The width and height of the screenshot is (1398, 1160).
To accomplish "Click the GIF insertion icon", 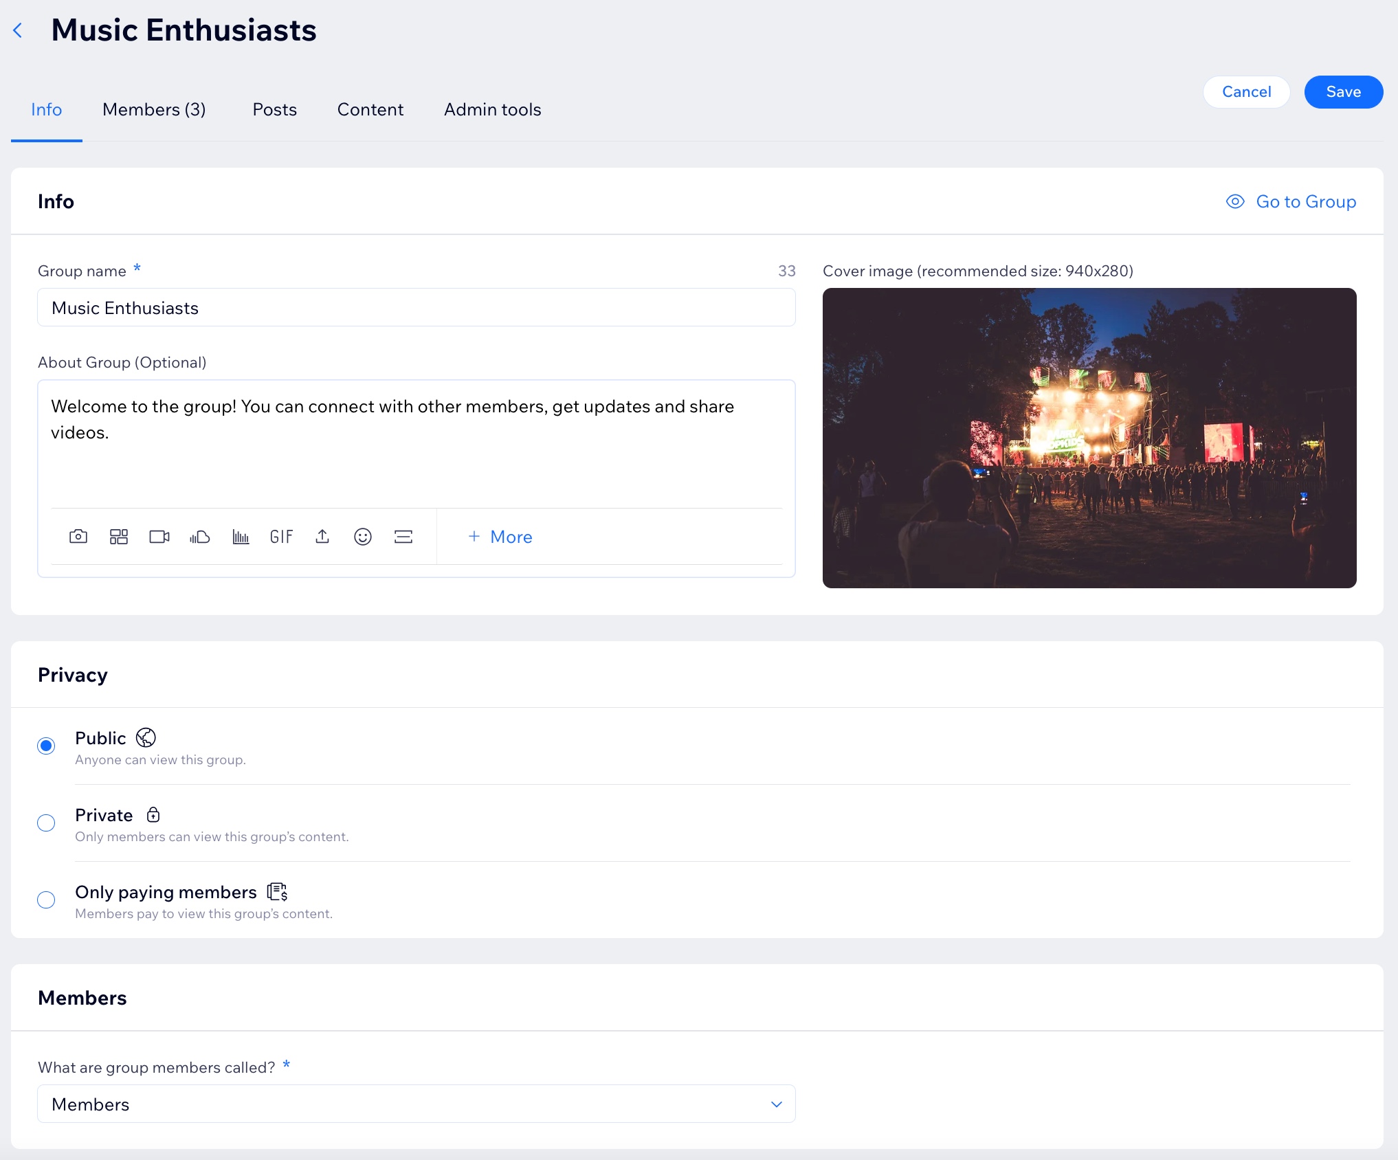I will (x=282, y=537).
